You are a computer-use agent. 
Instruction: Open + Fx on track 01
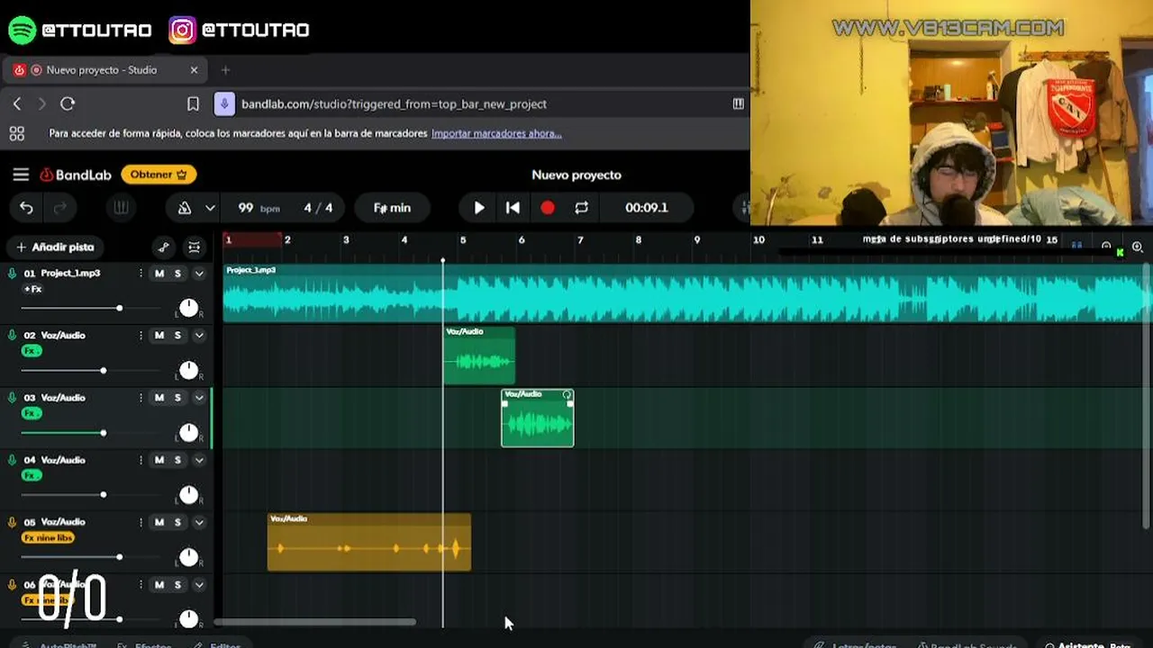32,289
